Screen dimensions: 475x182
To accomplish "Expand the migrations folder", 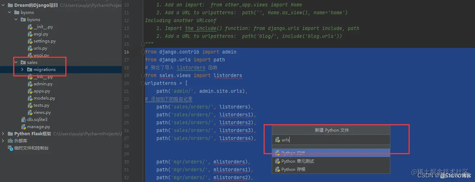I will point(22,70).
